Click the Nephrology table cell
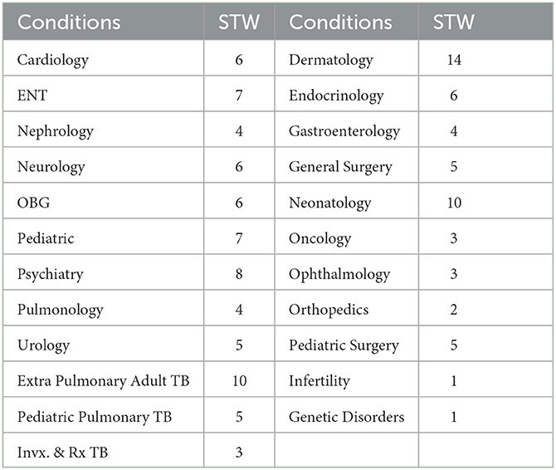The height and width of the screenshot is (470, 556). pyautogui.click(x=103, y=130)
